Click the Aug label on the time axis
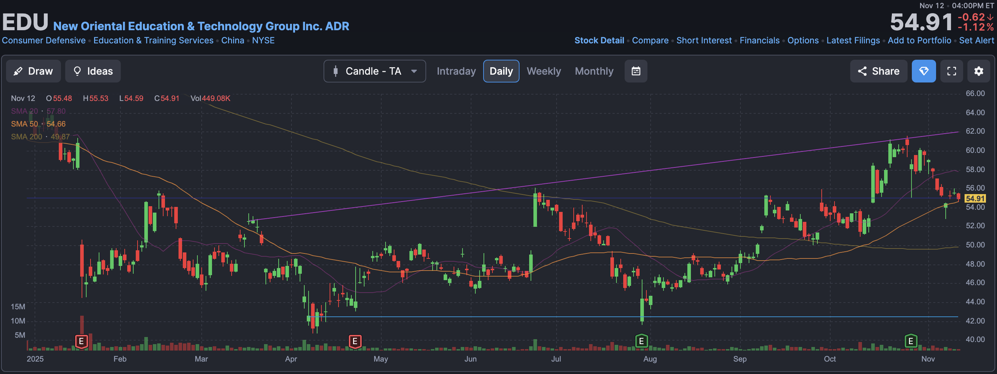This screenshot has height=374, width=997. point(650,359)
